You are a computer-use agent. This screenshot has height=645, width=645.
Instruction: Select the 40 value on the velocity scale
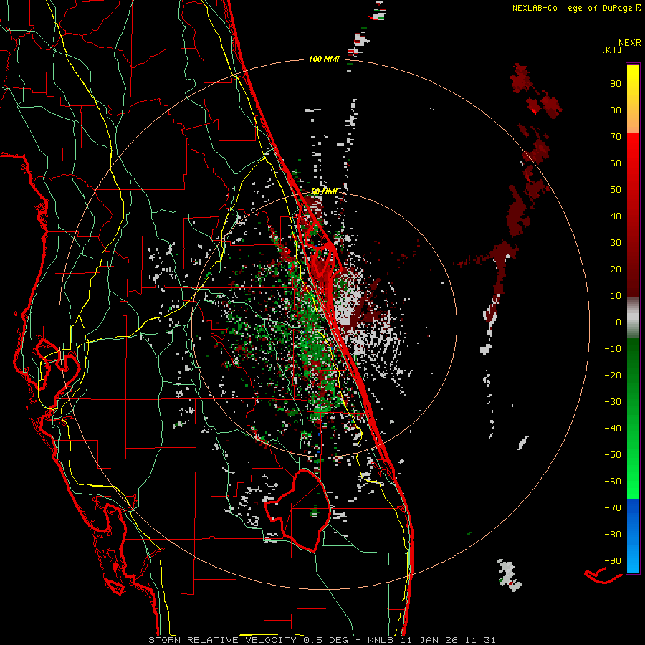616,216
